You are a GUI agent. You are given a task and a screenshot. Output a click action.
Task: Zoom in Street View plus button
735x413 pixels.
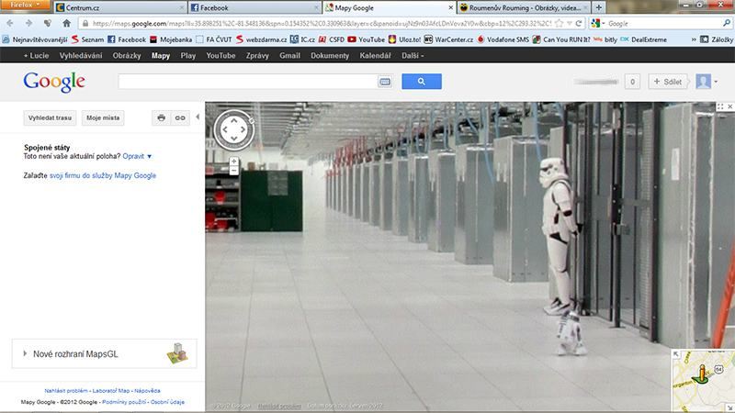coord(233,162)
